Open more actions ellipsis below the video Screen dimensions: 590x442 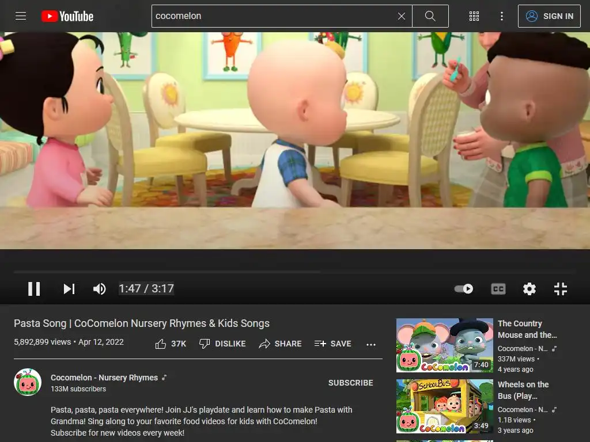coord(371,344)
